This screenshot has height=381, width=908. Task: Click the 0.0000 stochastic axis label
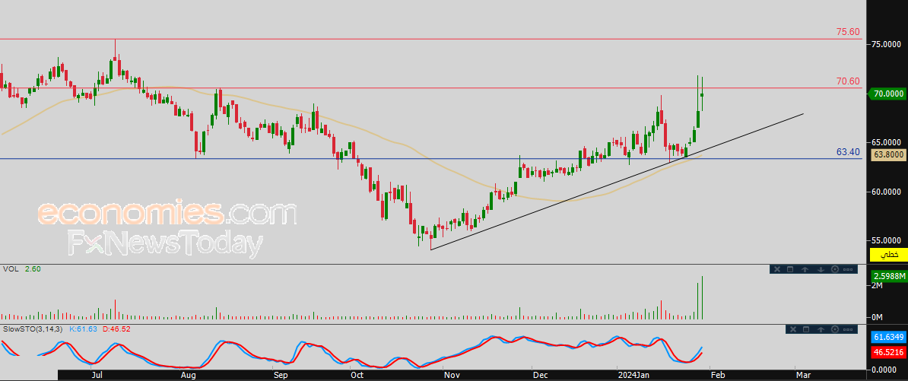click(884, 369)
